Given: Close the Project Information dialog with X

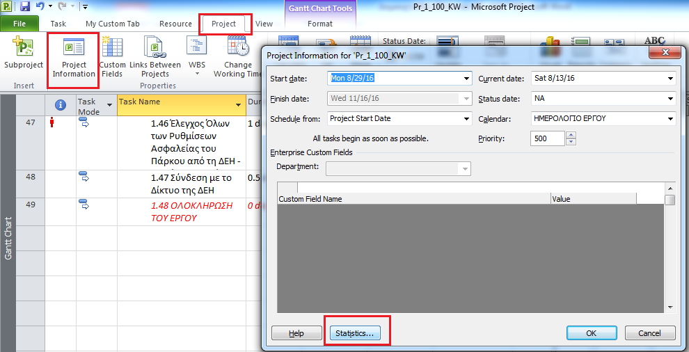Looking at the screenshot, I should click(665, 52).
